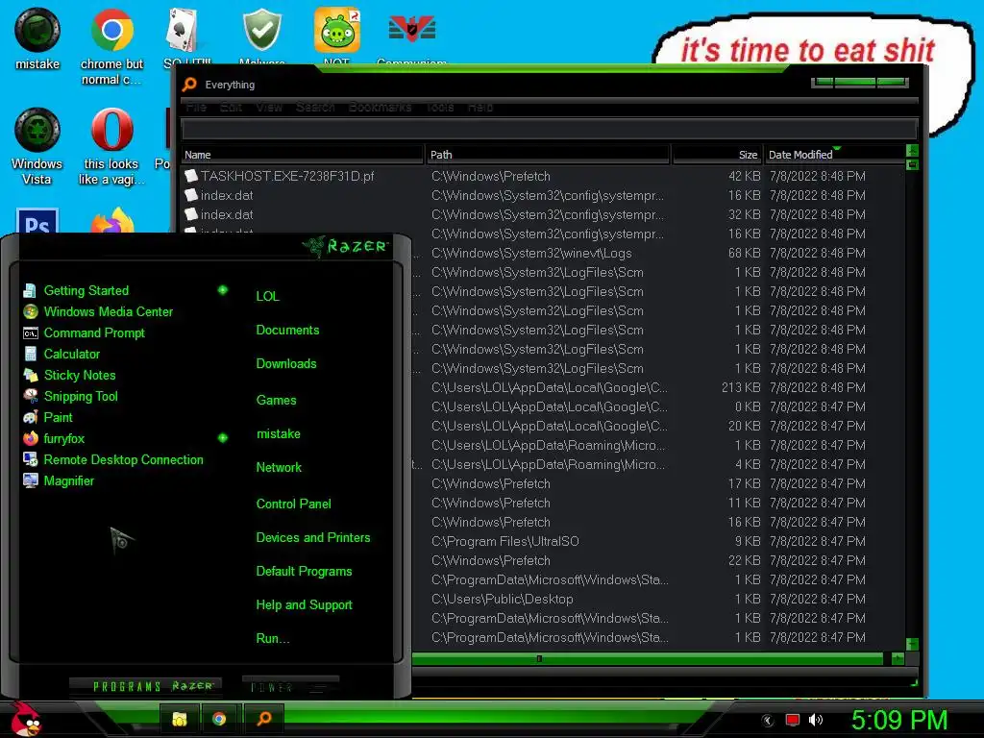The width and height of the screenshot is (984, 738).
Task: Launch Snipping Tool from the Start menu
Action: pos(81,397)
